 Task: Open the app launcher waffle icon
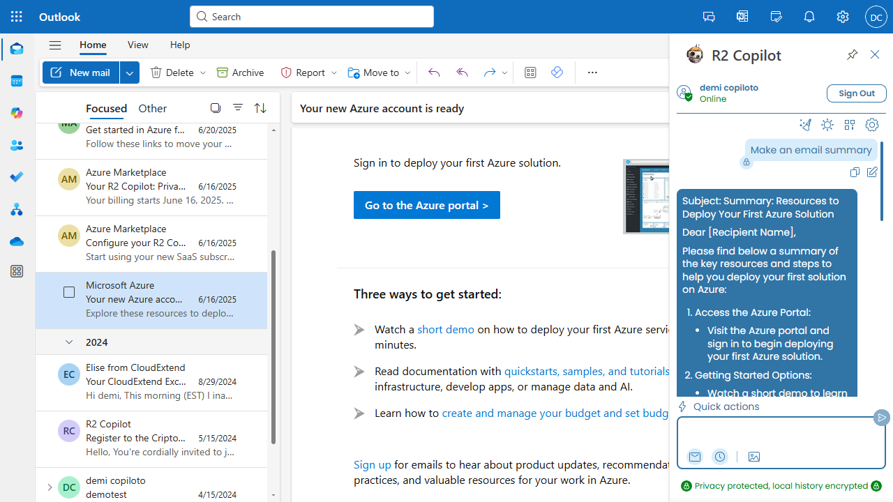click(x=17, y=17)
